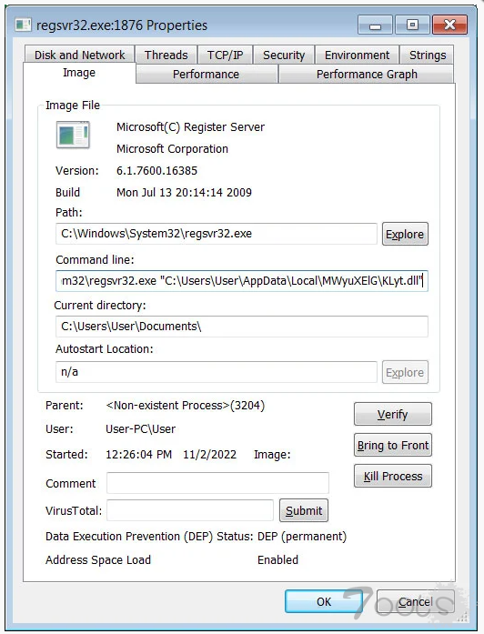Switch to the Performance Graph tab
The image size is (484, 634).
pyautogui.click(x=367, y=74)
